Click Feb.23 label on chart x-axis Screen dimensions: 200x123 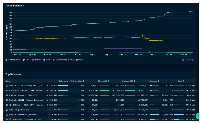click(184, 55)
